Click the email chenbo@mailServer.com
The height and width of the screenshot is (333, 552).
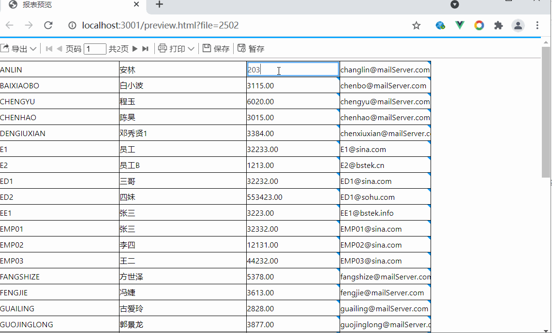pyautogui.click(x=385, y=85)
